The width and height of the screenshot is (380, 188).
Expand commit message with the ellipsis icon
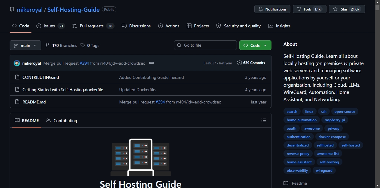(x=152, y=63)
